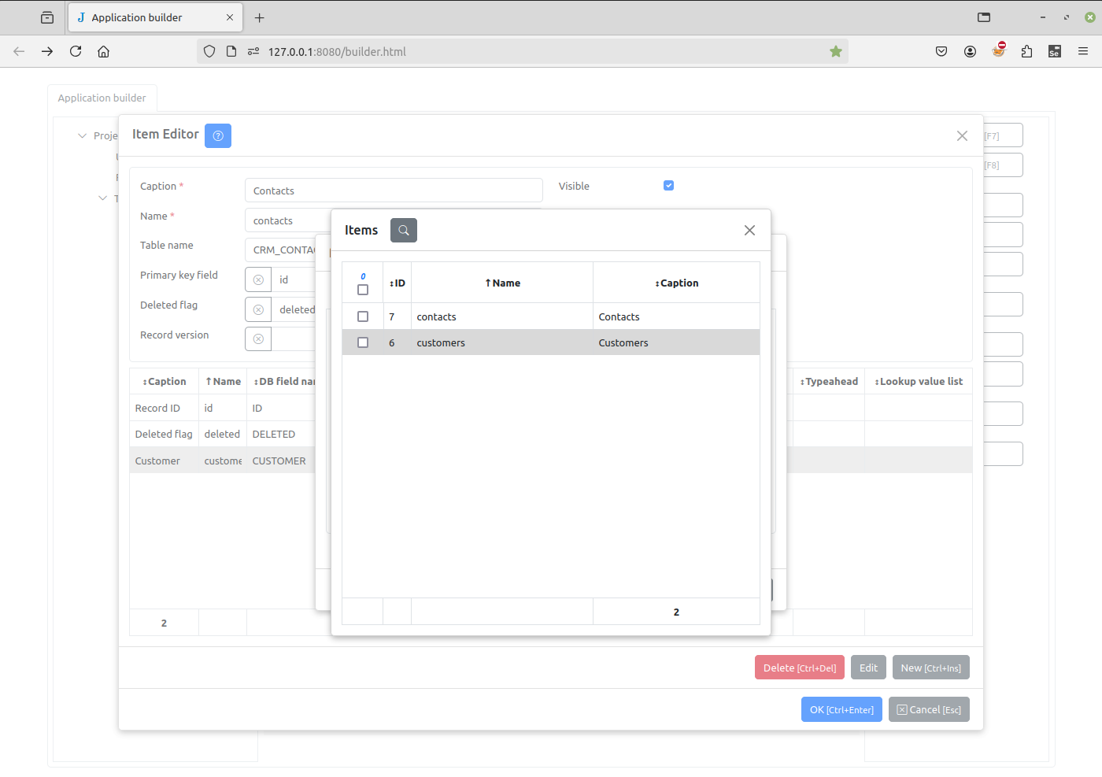Viewport: 1102px width, 777px height.
Task: Click the browser bookmark star icon
Action: click(836, 52)
